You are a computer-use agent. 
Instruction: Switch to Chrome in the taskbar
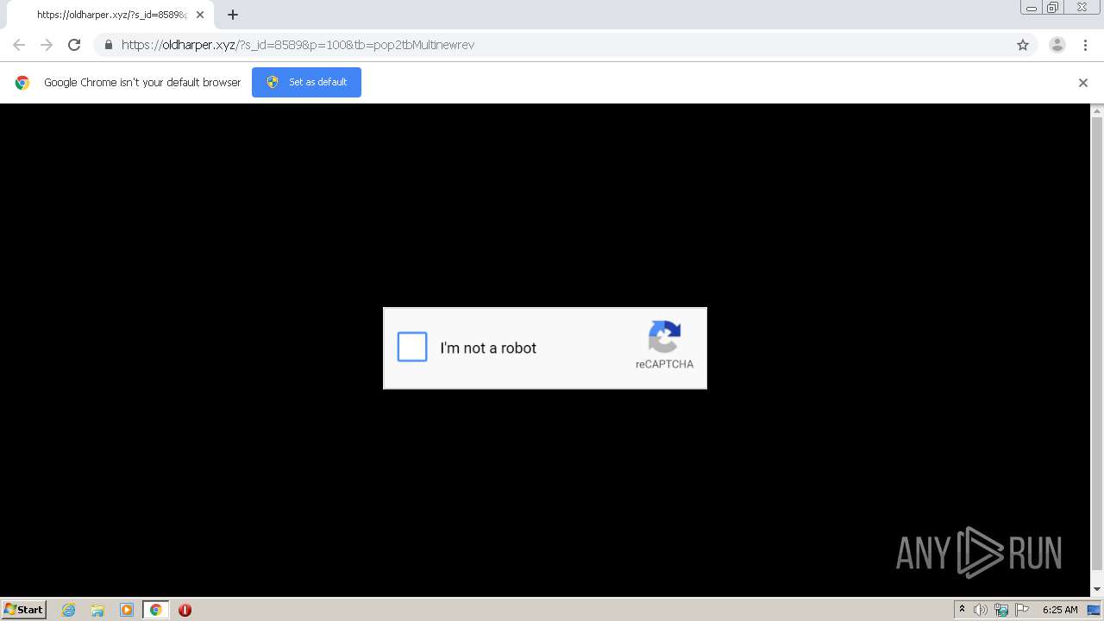tap(155, 610)
